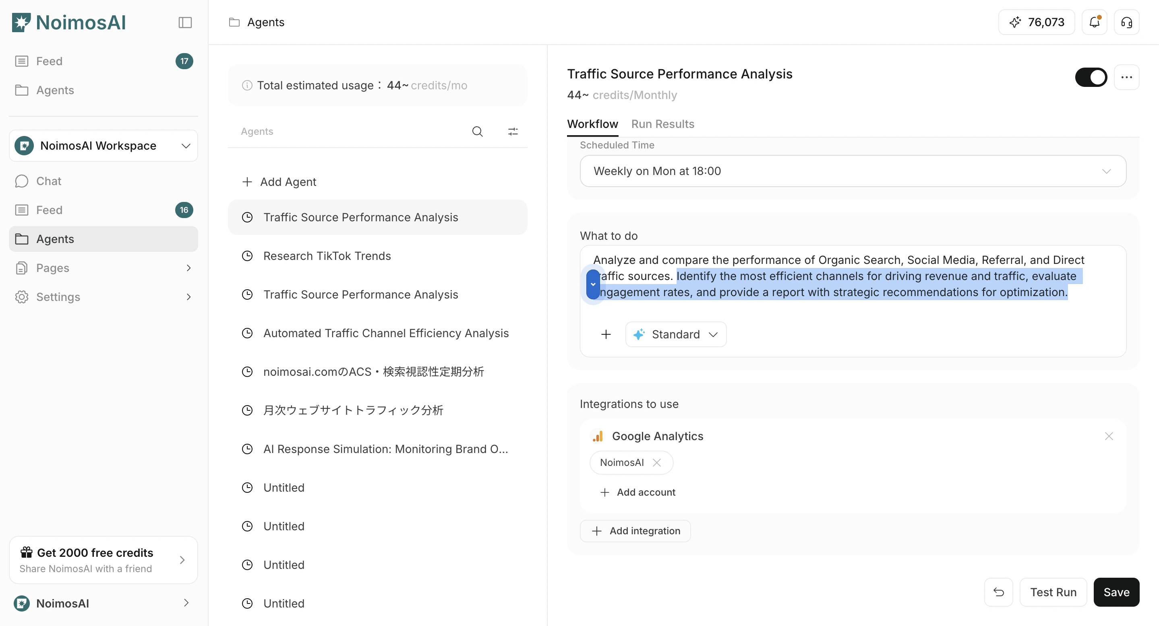Open agent filter settings icon
Image resolution: width=1159 pixels, height=626 pixels.
(x=513, y=131)
